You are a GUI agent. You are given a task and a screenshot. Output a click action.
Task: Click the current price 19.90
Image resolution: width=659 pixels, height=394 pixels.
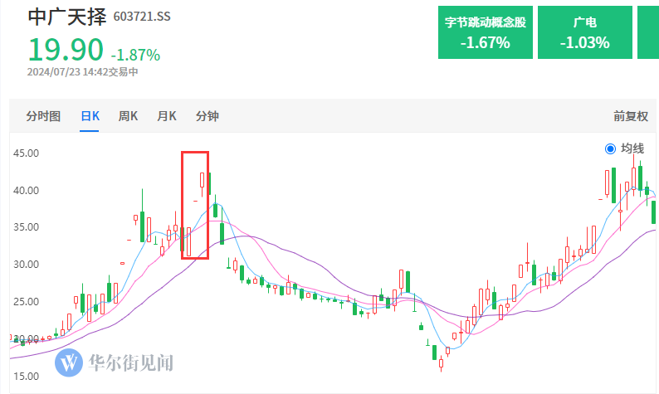coord(66,50)
